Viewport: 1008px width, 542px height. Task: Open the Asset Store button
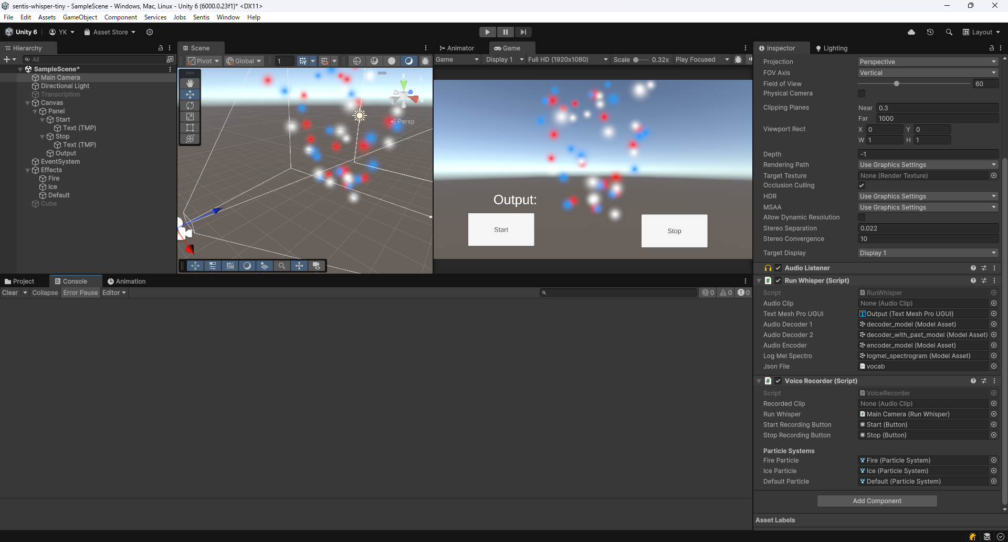(110, 32)
